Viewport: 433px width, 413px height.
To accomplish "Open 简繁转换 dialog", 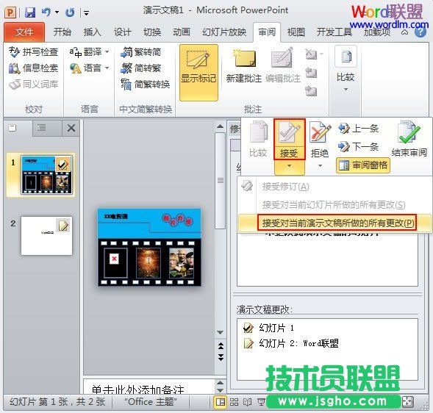I will coord(146,85).
